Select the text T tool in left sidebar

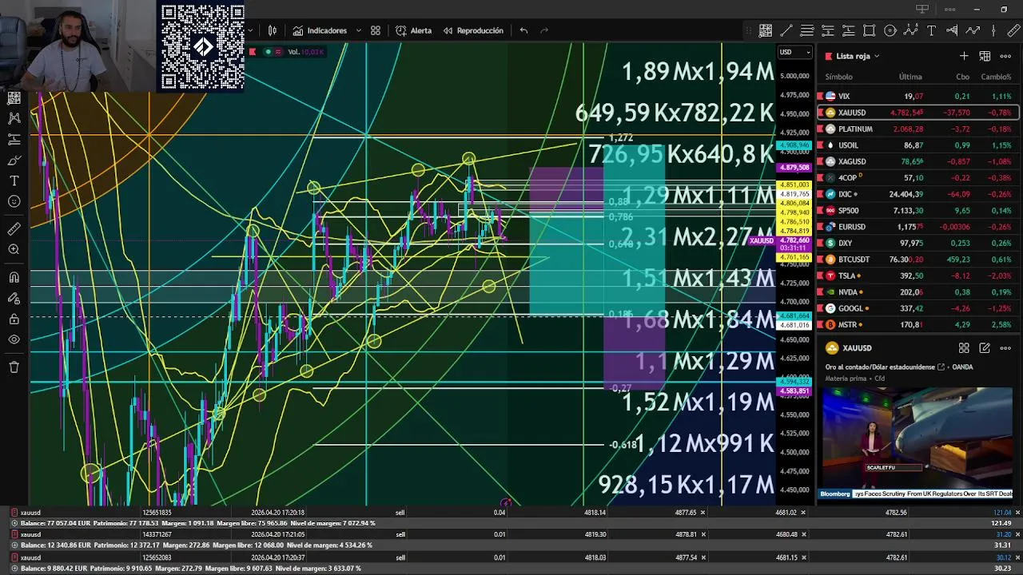[x=14, y=180]
